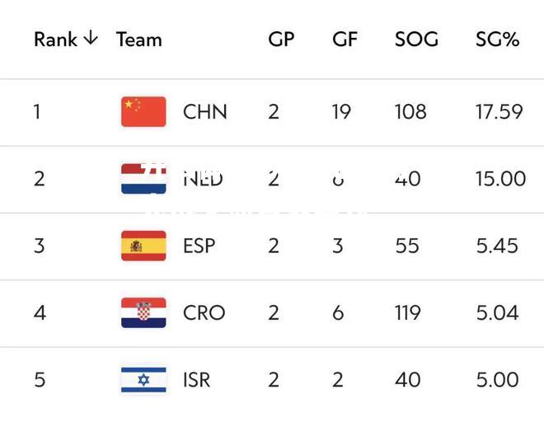The height and width of the screenshot is (422, 544).
Task: Select the rank 5 row number
Action: 40,380
